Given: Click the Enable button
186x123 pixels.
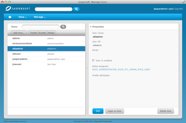Looking at the screenshot, I should coord(33,33).
